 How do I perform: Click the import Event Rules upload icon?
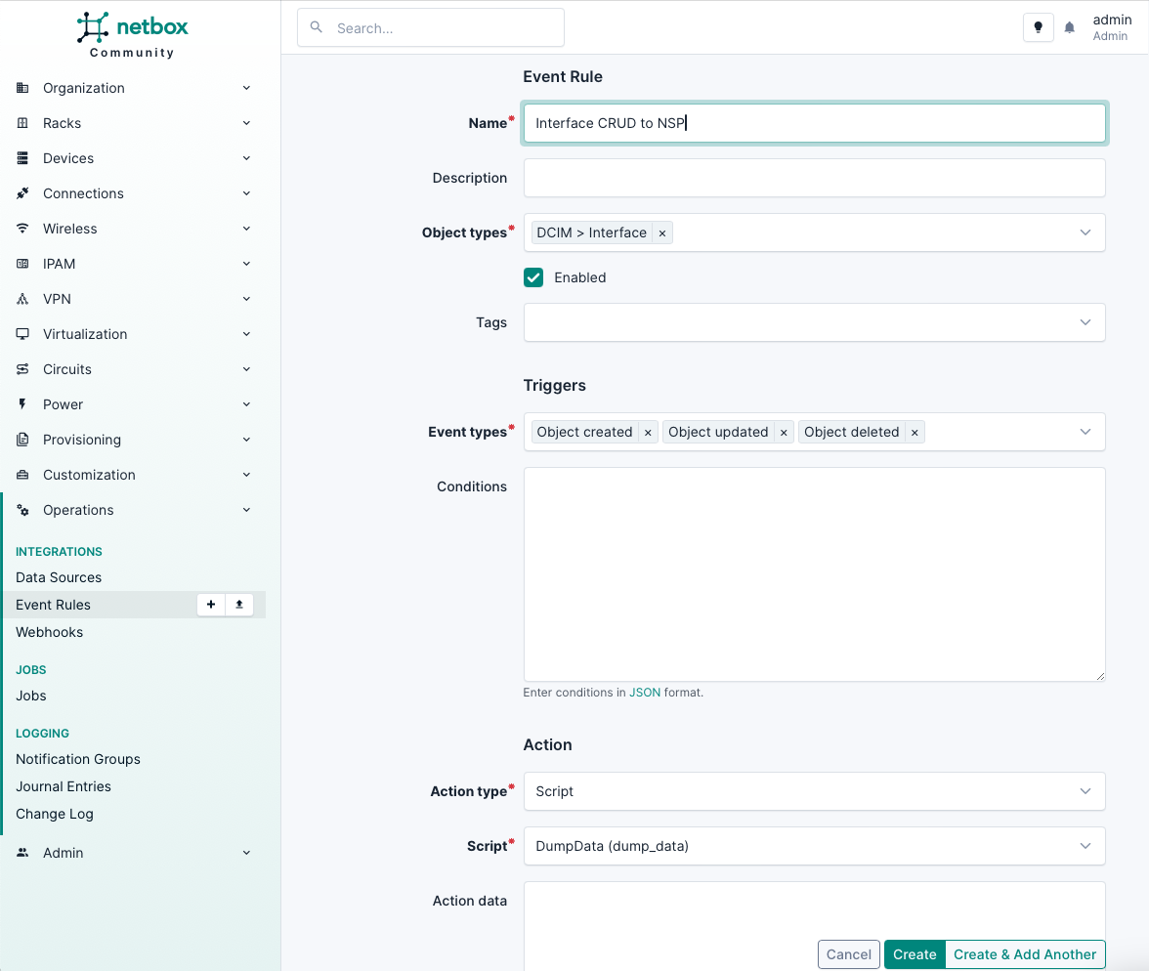pos(239,605)
